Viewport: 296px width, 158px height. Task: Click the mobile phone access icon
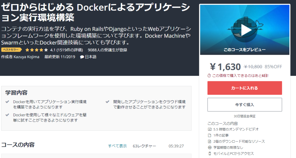tap(210, 153)
